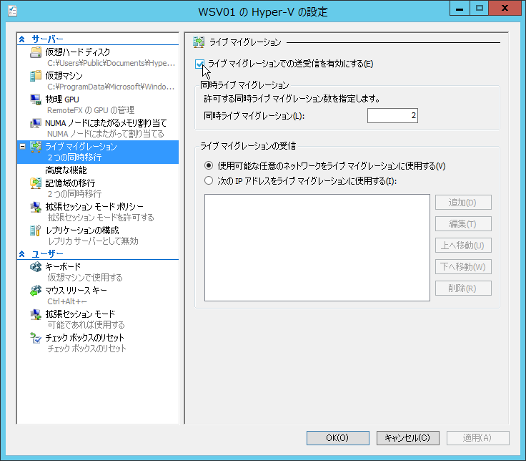Click C:\ProgramData\Microsoft path text
Viewport: 526px width, 461px height.
click(x=111, y=87)
